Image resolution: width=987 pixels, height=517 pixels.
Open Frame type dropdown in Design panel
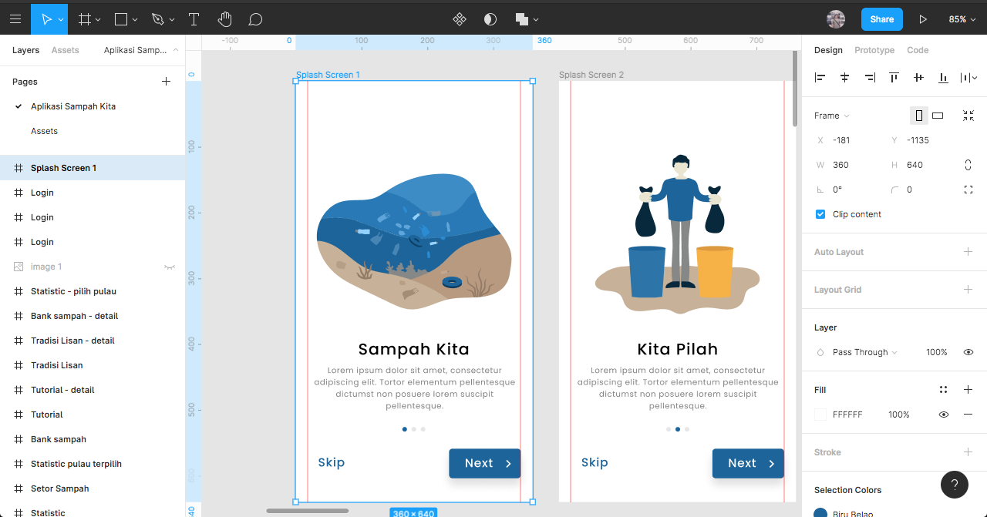pos(832,116)
